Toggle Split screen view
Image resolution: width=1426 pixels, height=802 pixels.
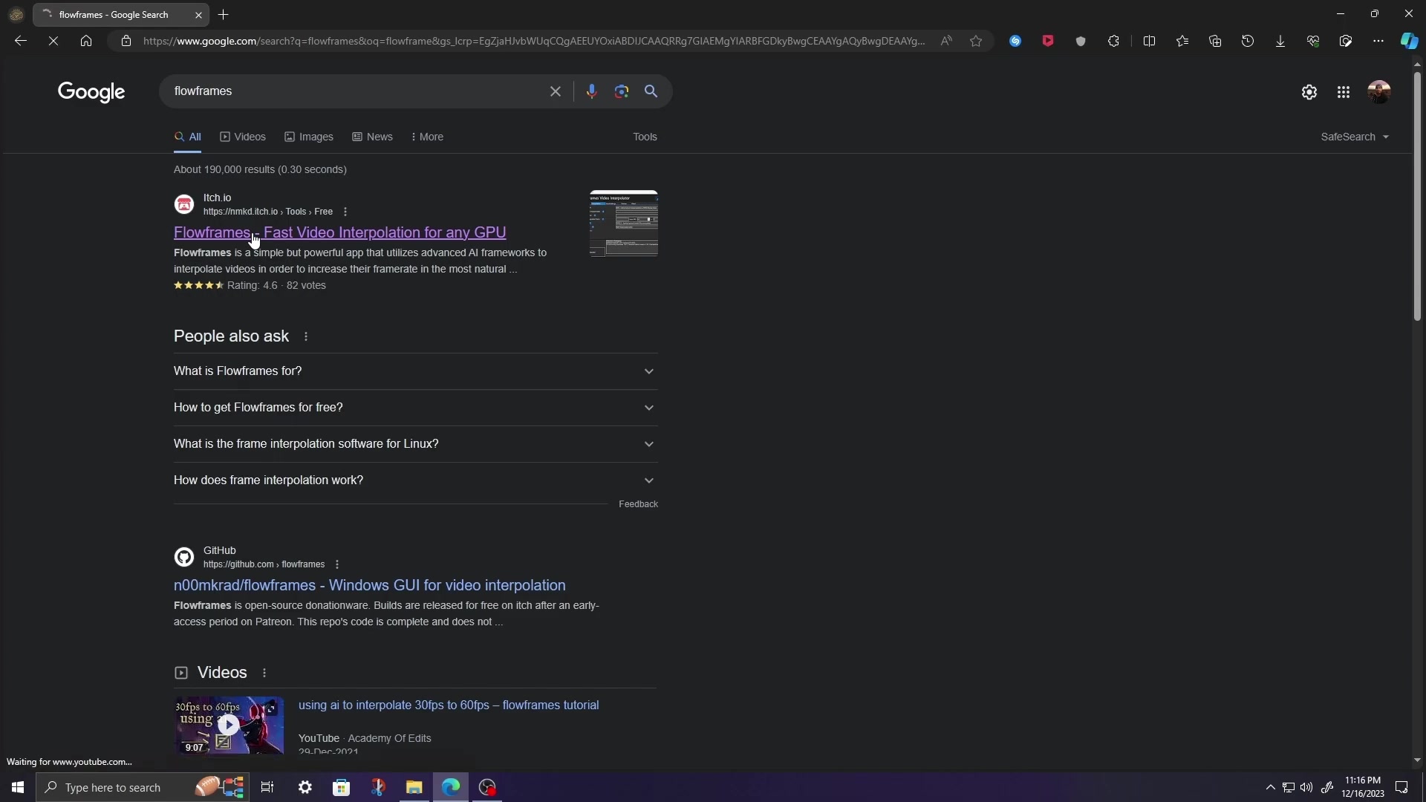[1149, 41]
